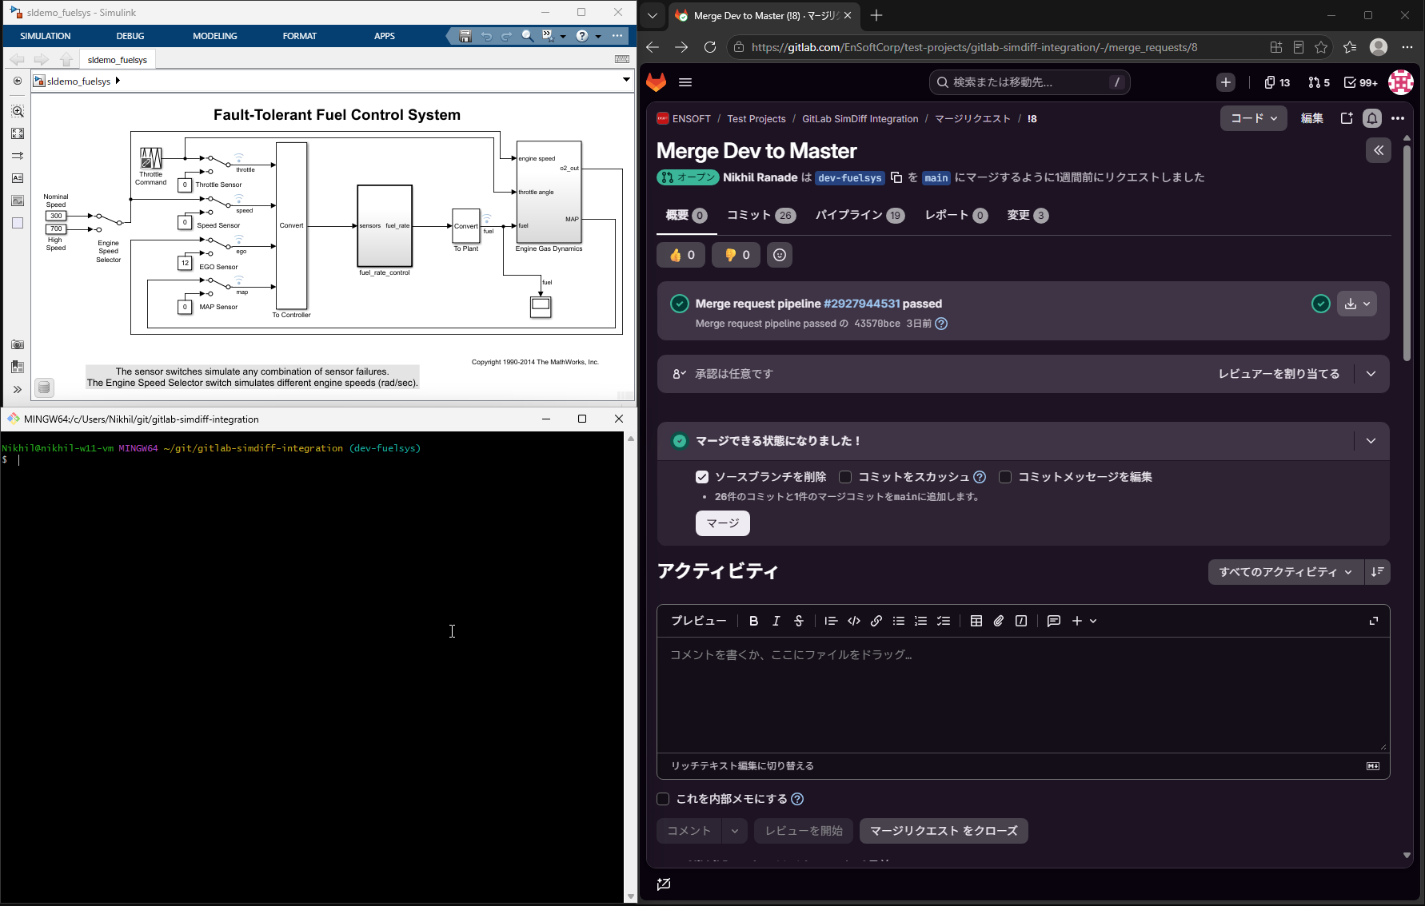Switch to the pipelines tab showing 19
Image resolution: width=1425 pixels, height=906 pixels.
(x=860, y=215)
